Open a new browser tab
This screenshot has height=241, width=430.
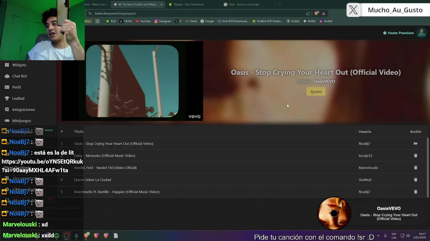(280, 4)
